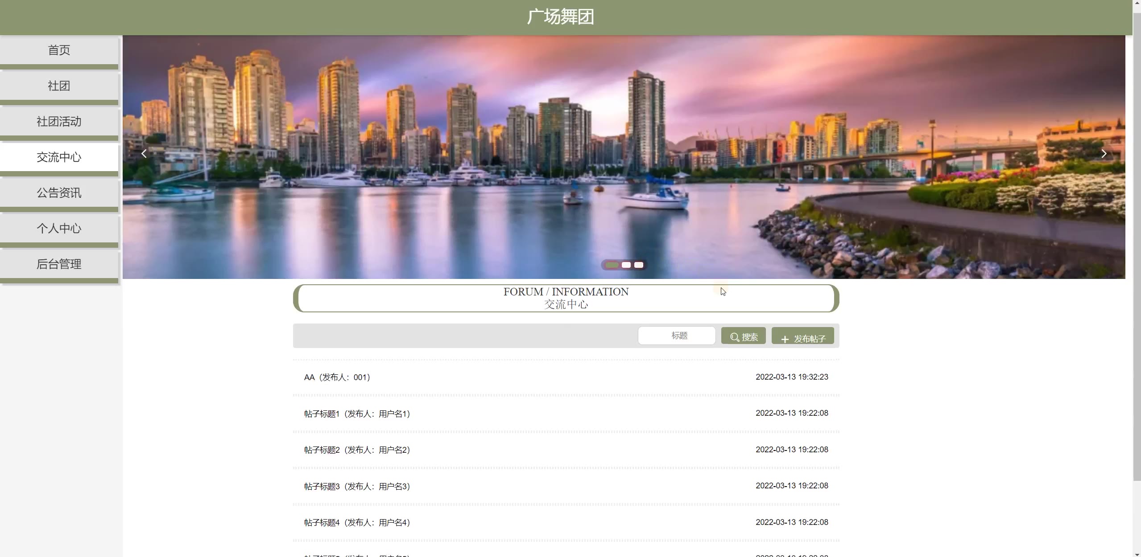Select the third carousel indicator dot

[639, 265]
